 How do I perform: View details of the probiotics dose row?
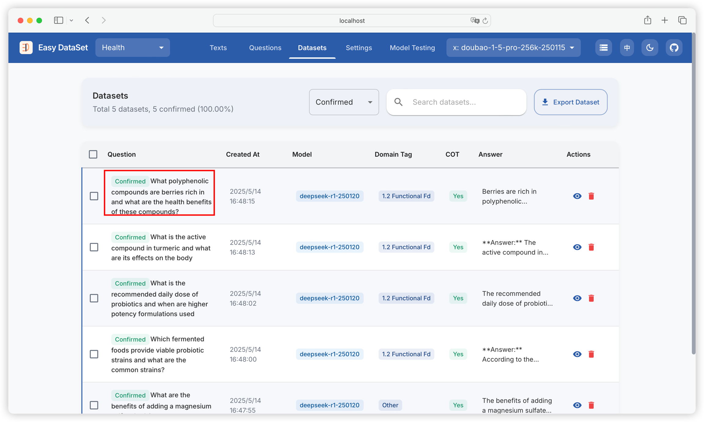click(x=577, y=298)
